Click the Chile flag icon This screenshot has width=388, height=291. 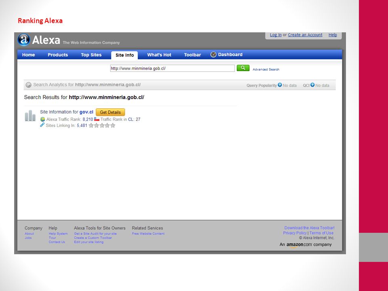click(97, 119)
